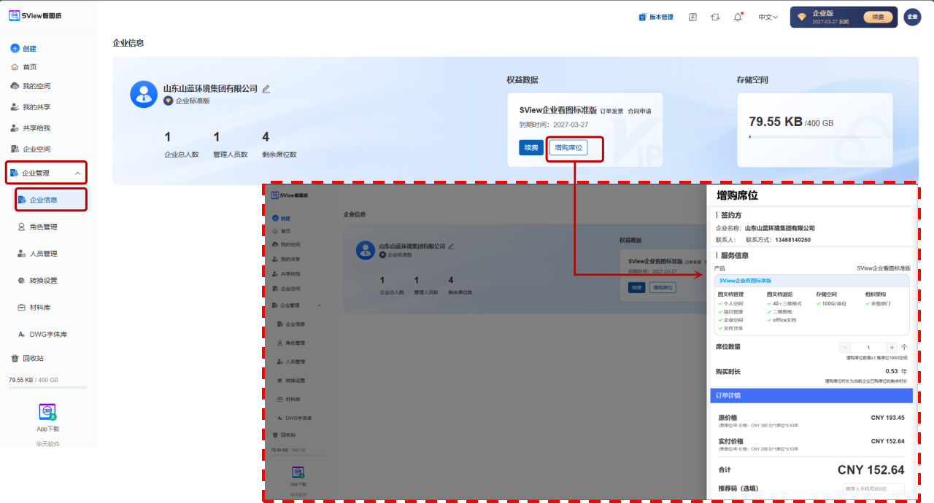934x503 pixels.
Task: Select 人员管理 in the inset screenshot sidebar
Action: [290, 362]
